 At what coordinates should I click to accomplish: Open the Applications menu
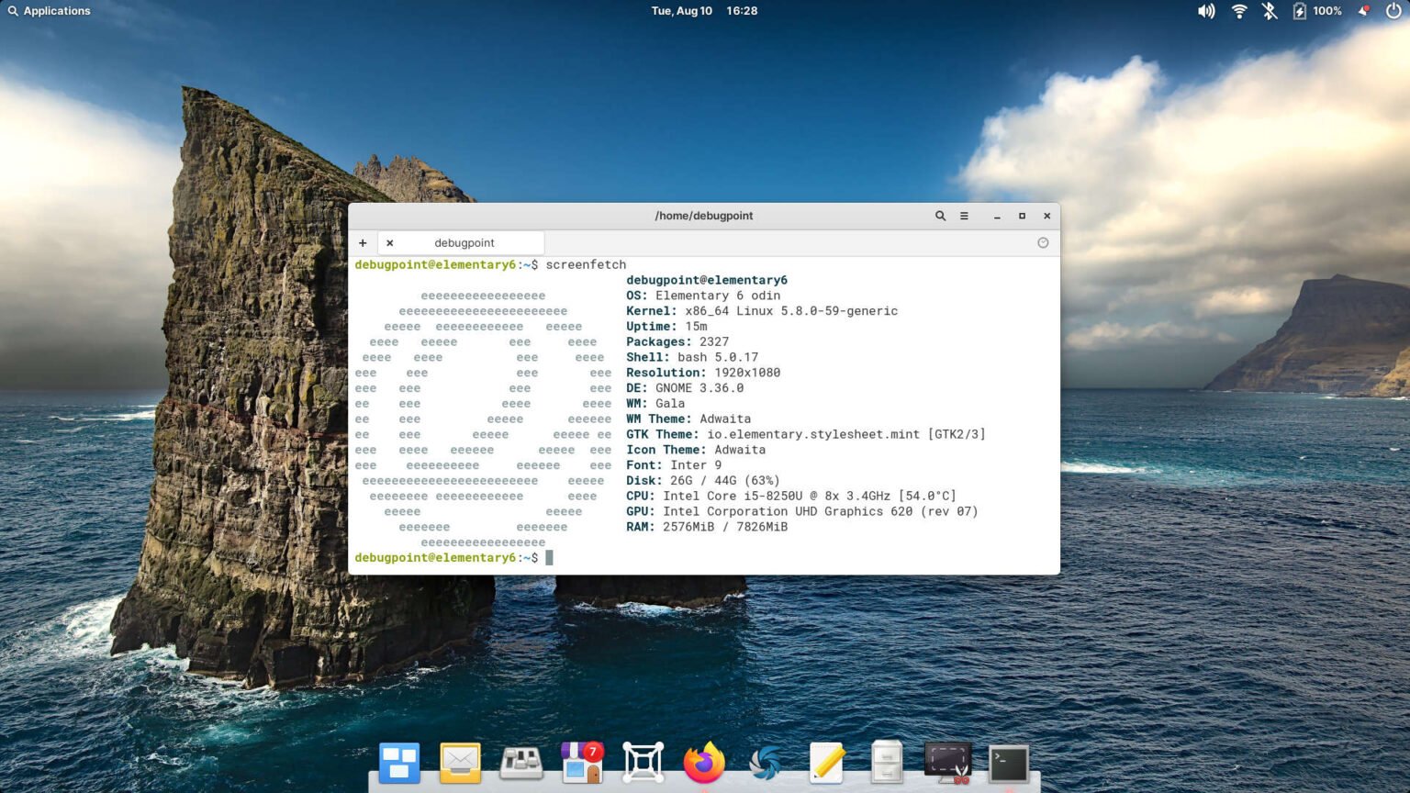click(x=50, y=11)
